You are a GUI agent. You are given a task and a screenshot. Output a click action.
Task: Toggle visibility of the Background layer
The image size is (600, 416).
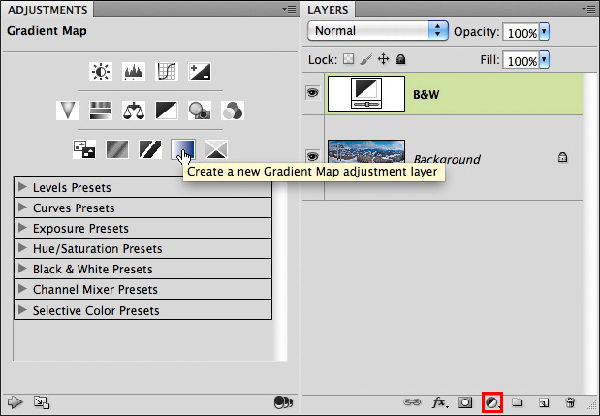[312, 156]
